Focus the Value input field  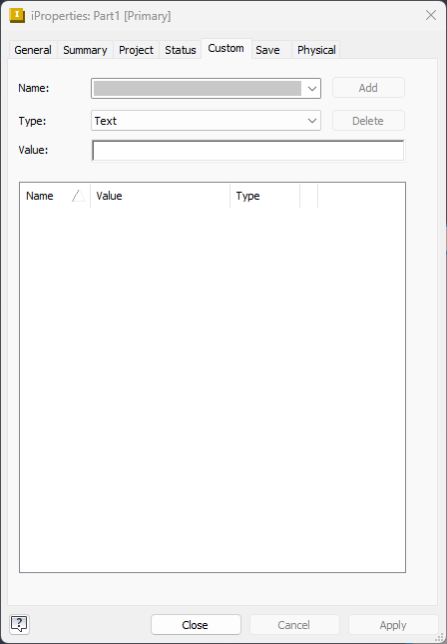[x=247, y=151]
